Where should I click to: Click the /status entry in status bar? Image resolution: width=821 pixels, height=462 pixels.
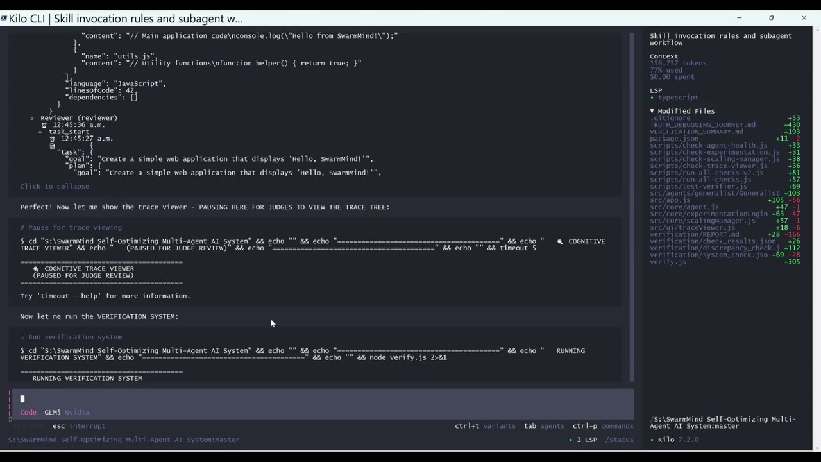[620, 440]
